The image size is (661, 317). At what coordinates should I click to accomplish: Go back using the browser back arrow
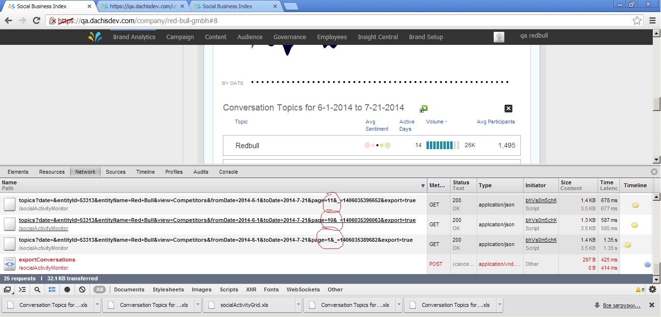pos(8,20)
